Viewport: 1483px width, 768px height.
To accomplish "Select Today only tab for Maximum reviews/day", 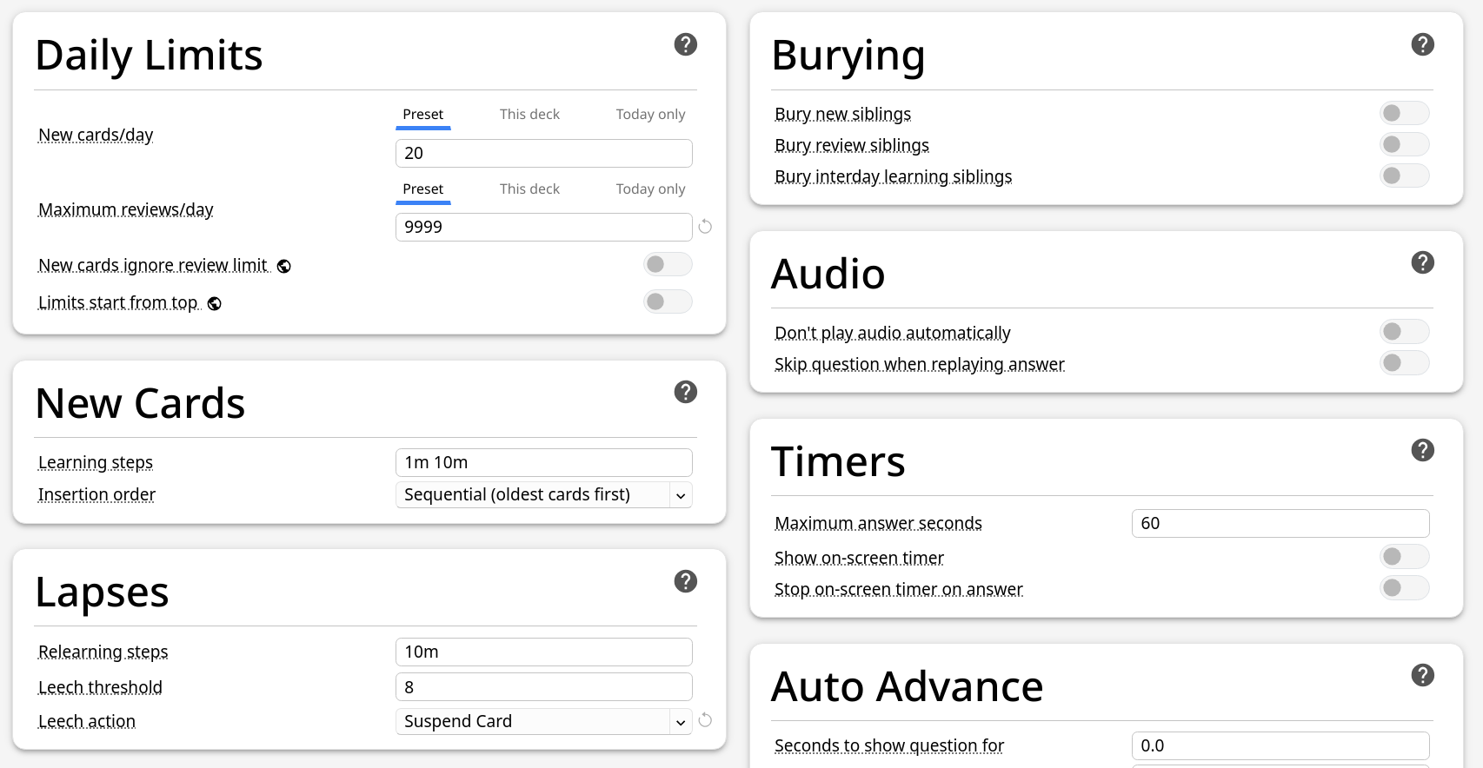I will 650,189.
